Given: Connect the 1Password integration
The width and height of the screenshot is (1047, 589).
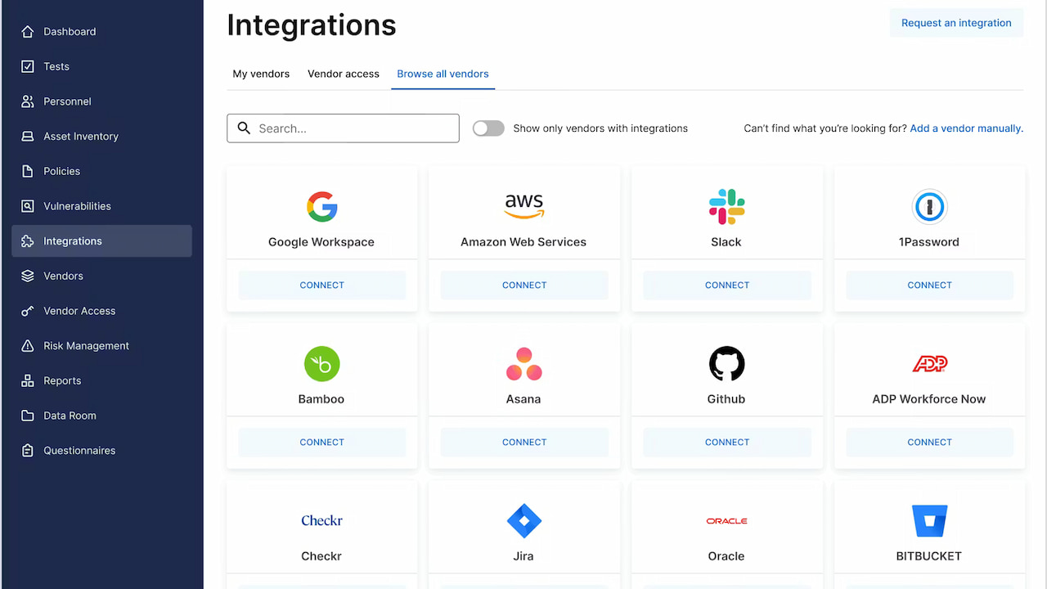Looking at the screenshot, I should point(929,285).
